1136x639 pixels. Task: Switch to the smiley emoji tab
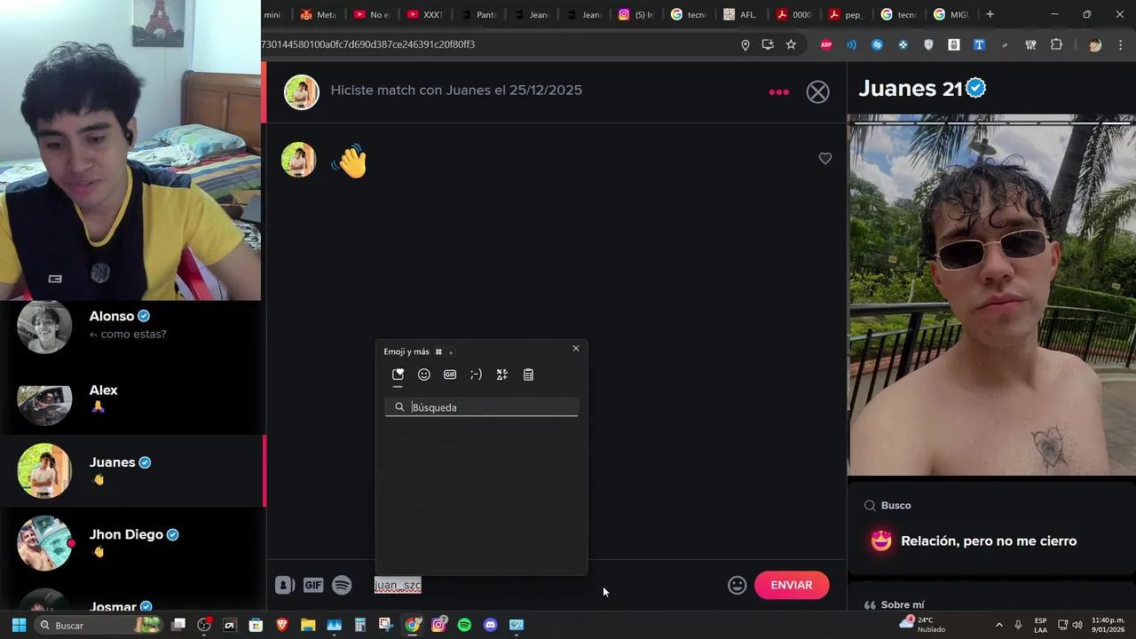(424, 375)
